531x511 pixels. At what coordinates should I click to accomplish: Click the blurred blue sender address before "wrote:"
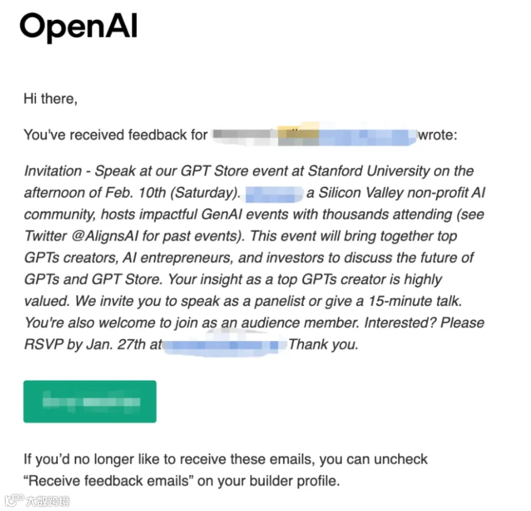[347, 136]
